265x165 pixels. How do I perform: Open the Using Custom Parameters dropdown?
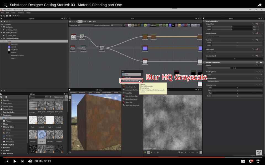click(x=116, y=25)
